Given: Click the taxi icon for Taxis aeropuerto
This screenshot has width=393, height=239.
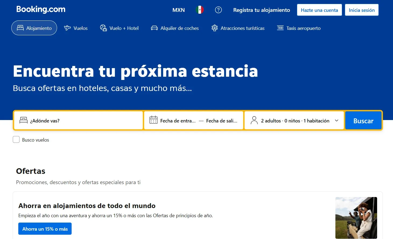Looking at the screenshot, I should [x=280, y=27].
